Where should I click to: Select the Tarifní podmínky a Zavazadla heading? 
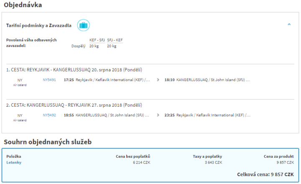(x=38, y=26)
